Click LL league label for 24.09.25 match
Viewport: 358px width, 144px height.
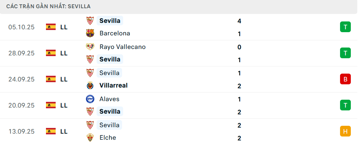click(x=64, y=79)
